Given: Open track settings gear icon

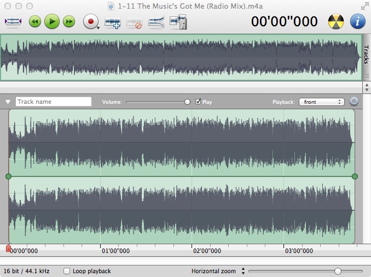Looking at the screenshot, I should pyautogui.click(x=353, y=102).
